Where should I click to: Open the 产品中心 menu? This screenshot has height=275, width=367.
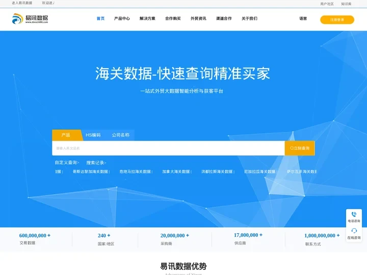122,18
